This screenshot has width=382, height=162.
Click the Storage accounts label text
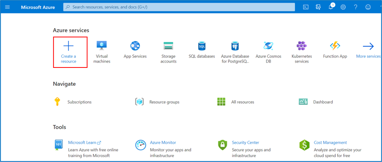[x=168, y=59]
